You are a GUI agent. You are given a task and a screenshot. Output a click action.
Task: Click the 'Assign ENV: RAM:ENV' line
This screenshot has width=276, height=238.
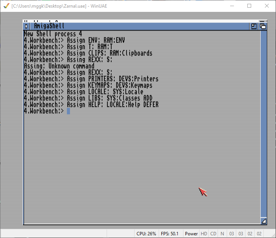74,40
